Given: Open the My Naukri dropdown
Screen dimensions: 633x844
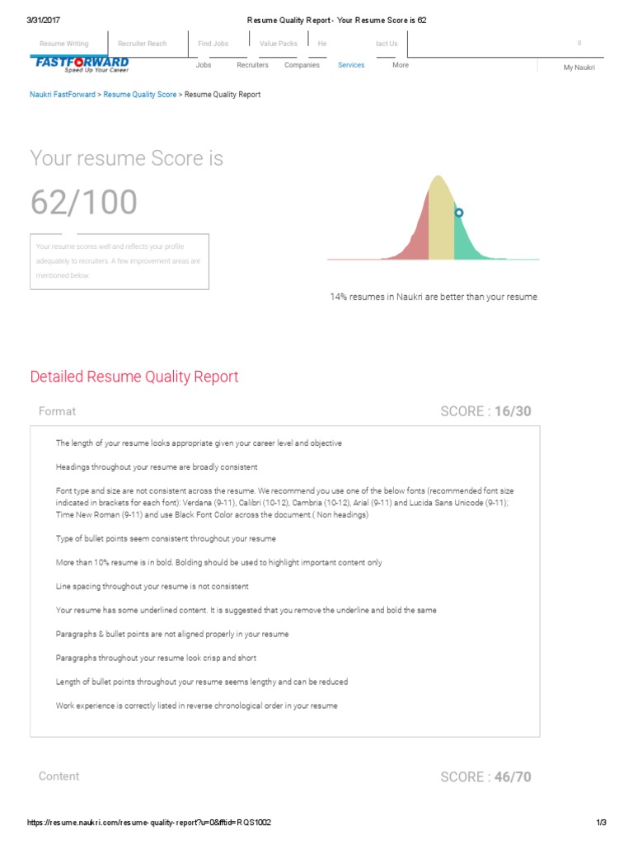Looking at the screenshot, I should pos(579,68).
